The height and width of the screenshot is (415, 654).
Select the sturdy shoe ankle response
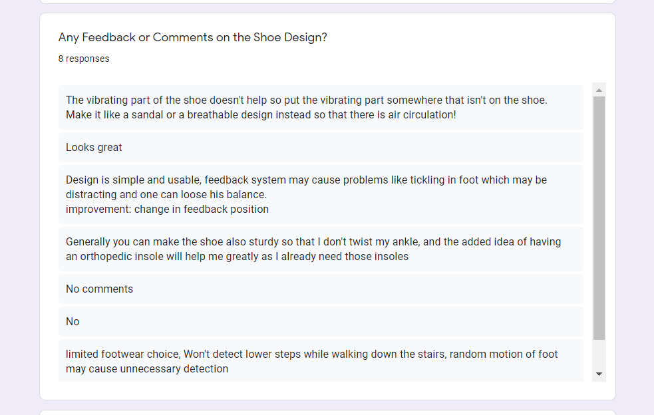coord(321,249)
